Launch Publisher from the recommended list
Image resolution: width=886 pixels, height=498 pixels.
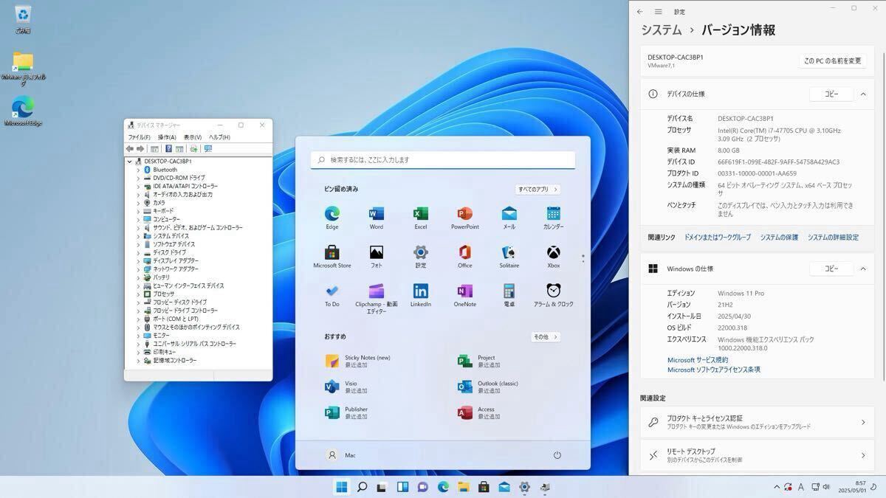(346, 412)
